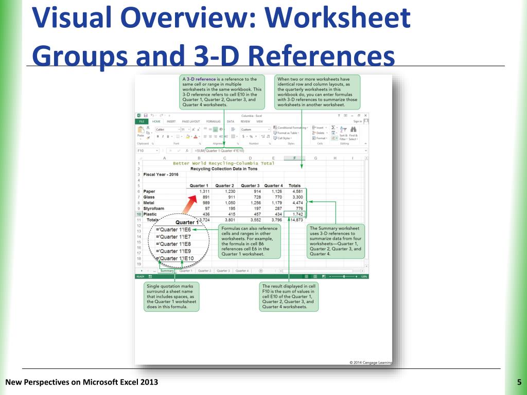
Task: Select the Quarter 4 sheet tab
Action: click(242, 271)
